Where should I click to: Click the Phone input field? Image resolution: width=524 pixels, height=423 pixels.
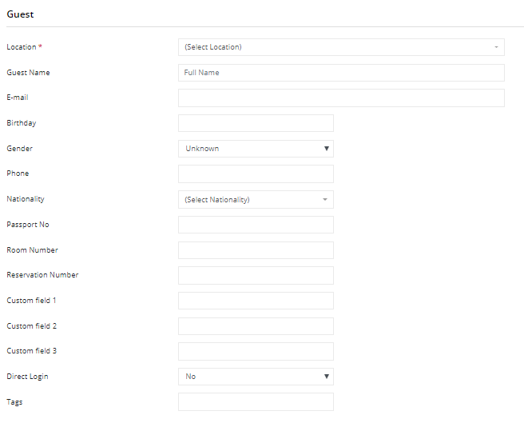click(256, 174)
